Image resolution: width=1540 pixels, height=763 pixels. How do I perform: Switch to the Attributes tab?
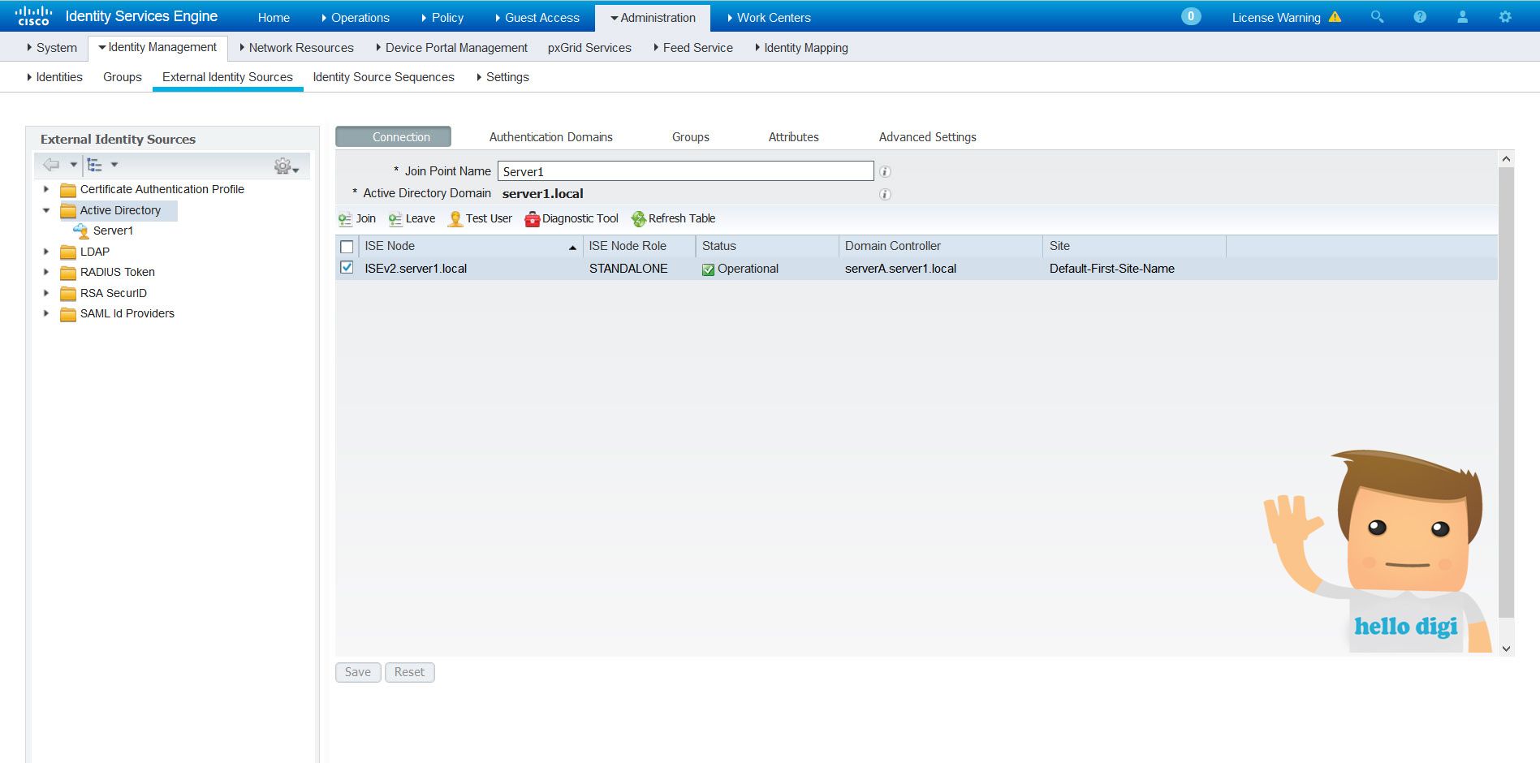(x=794, y=137)
